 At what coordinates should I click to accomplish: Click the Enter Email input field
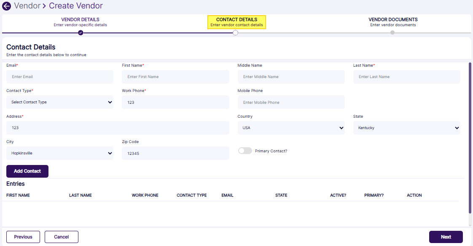coord(59,76)
